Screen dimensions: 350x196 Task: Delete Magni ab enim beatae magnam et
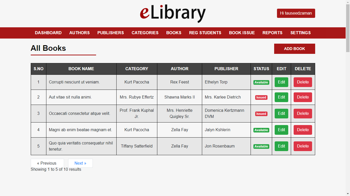(x=303, y=130)
